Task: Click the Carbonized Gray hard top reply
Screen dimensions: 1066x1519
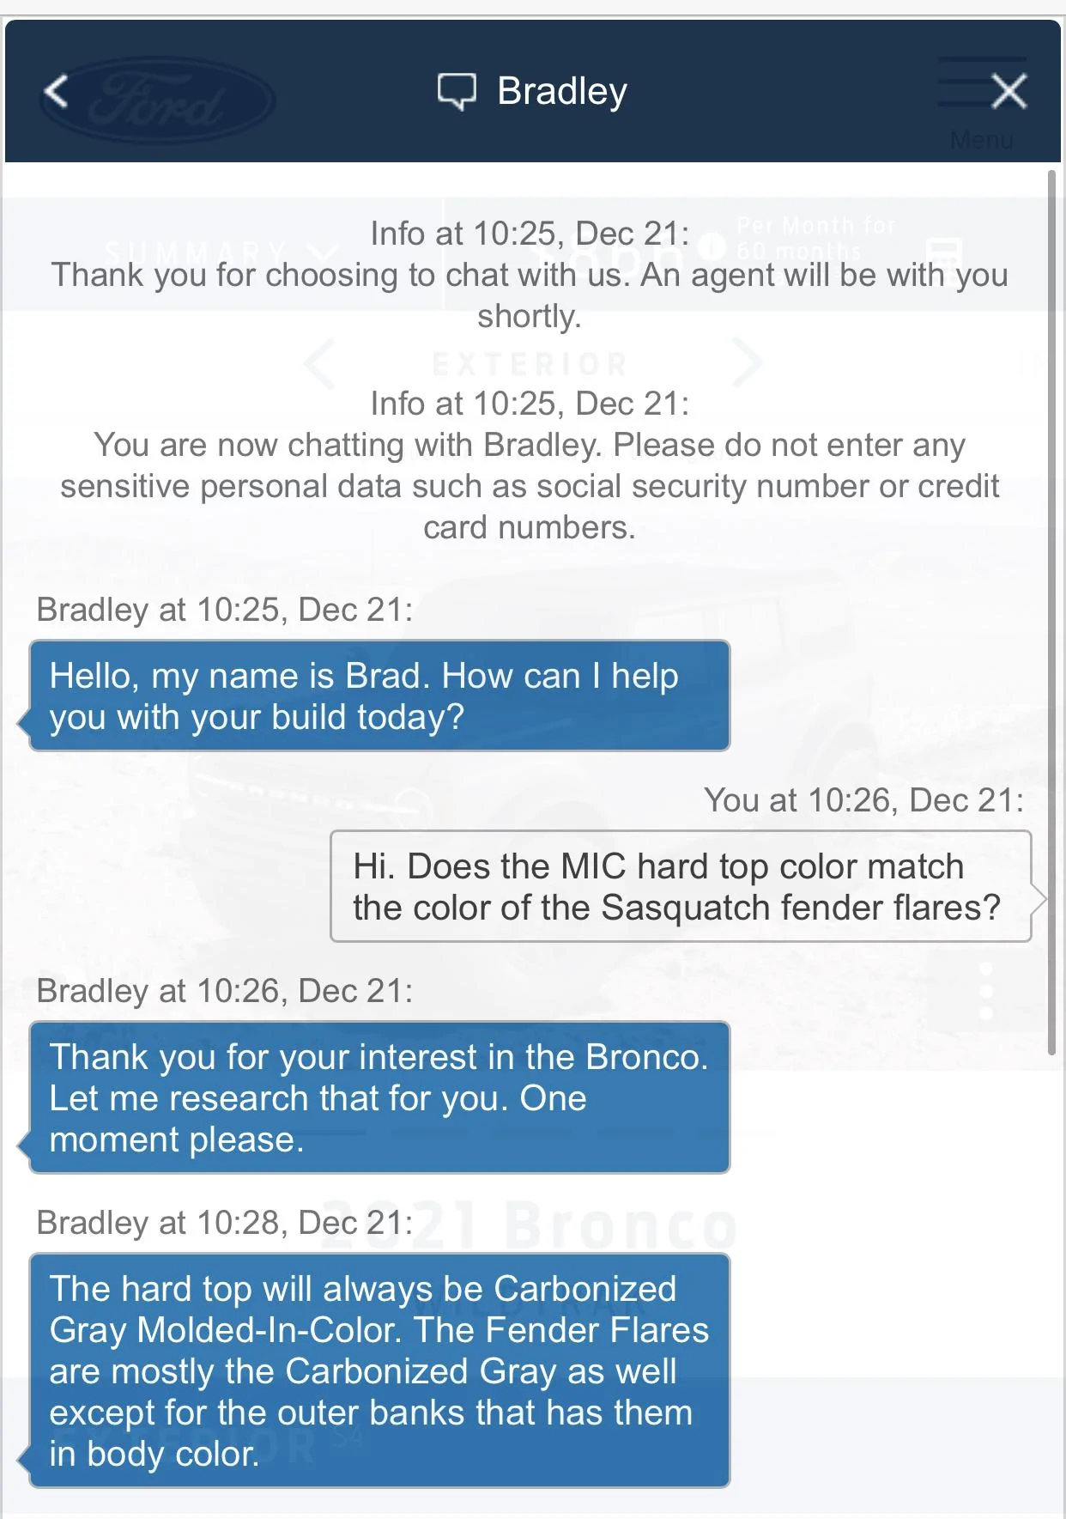Action: click(x=379, y=1370)
